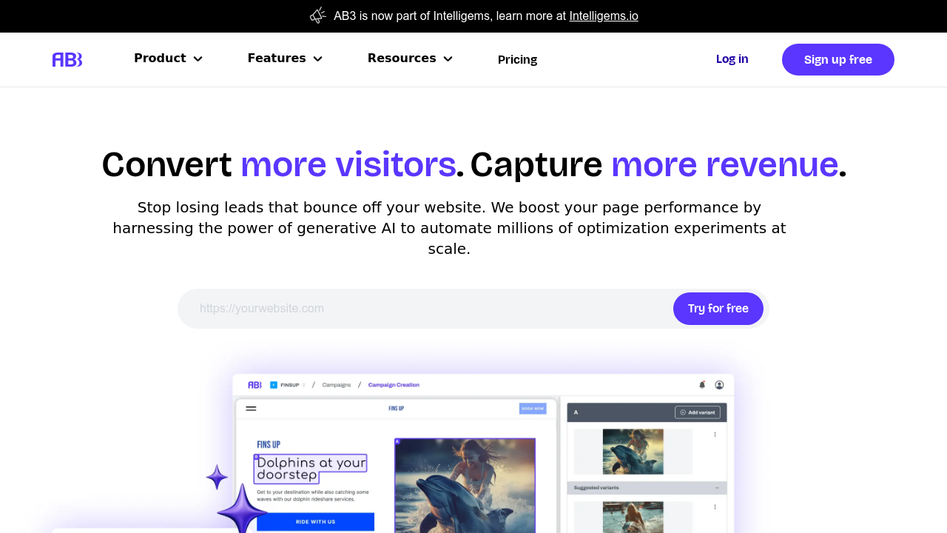Click the hamburger menu icon in preview
947x533 pixels.
[x=251, y=408]
